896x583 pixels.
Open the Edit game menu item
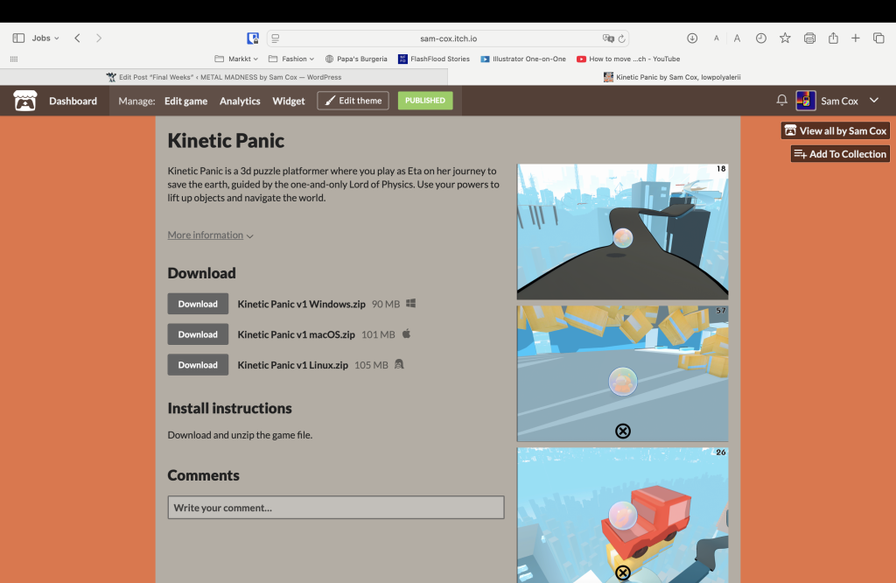[x=185, y=102]
